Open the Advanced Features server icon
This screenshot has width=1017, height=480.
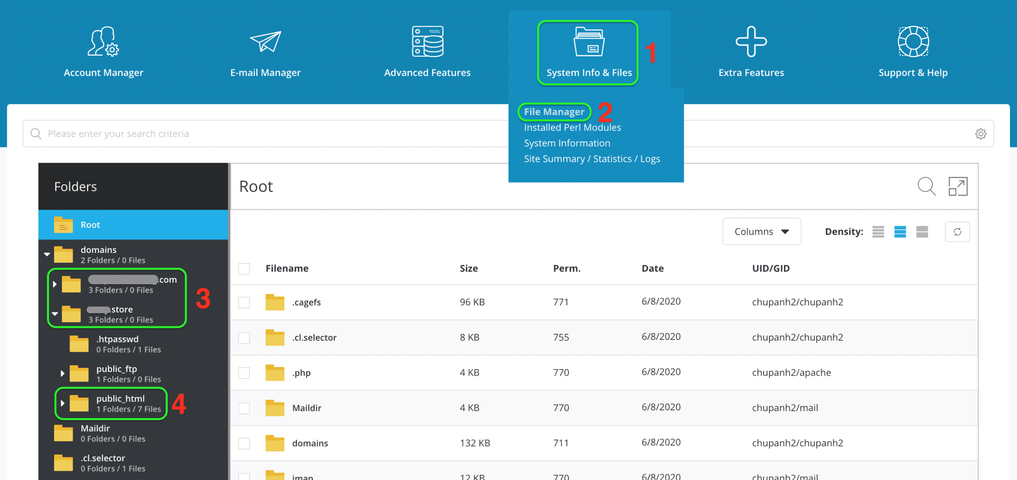click(427, 42)
